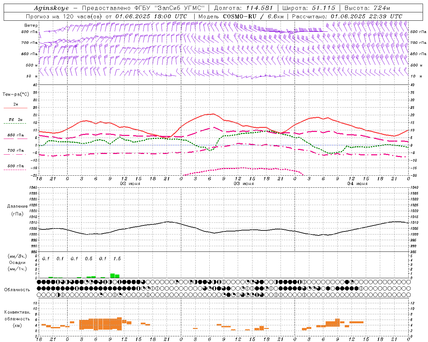Select the provider text ФГБУ "ЗапСиб УГМС"

[x=169, y=8]
